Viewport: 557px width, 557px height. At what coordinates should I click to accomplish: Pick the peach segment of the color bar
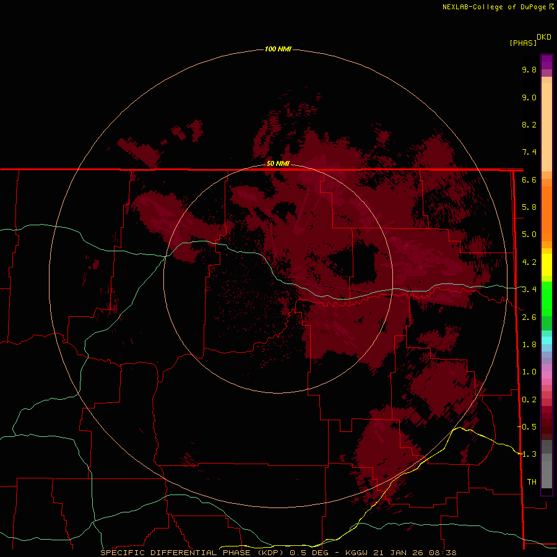pos(546,126)
